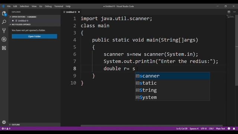Open the Debug view icon
Image resolution: width=238 pixels, height=134 pixels.
4,39
